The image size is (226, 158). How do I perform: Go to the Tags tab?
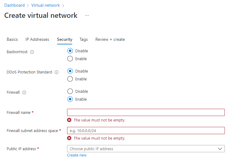tap(84, 39)
